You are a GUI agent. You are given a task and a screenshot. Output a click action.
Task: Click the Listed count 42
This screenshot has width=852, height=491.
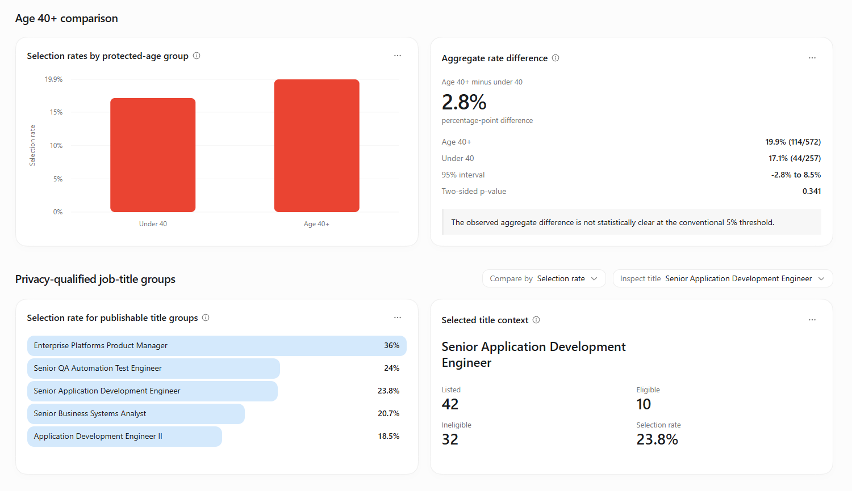click(x=450, y=404)
